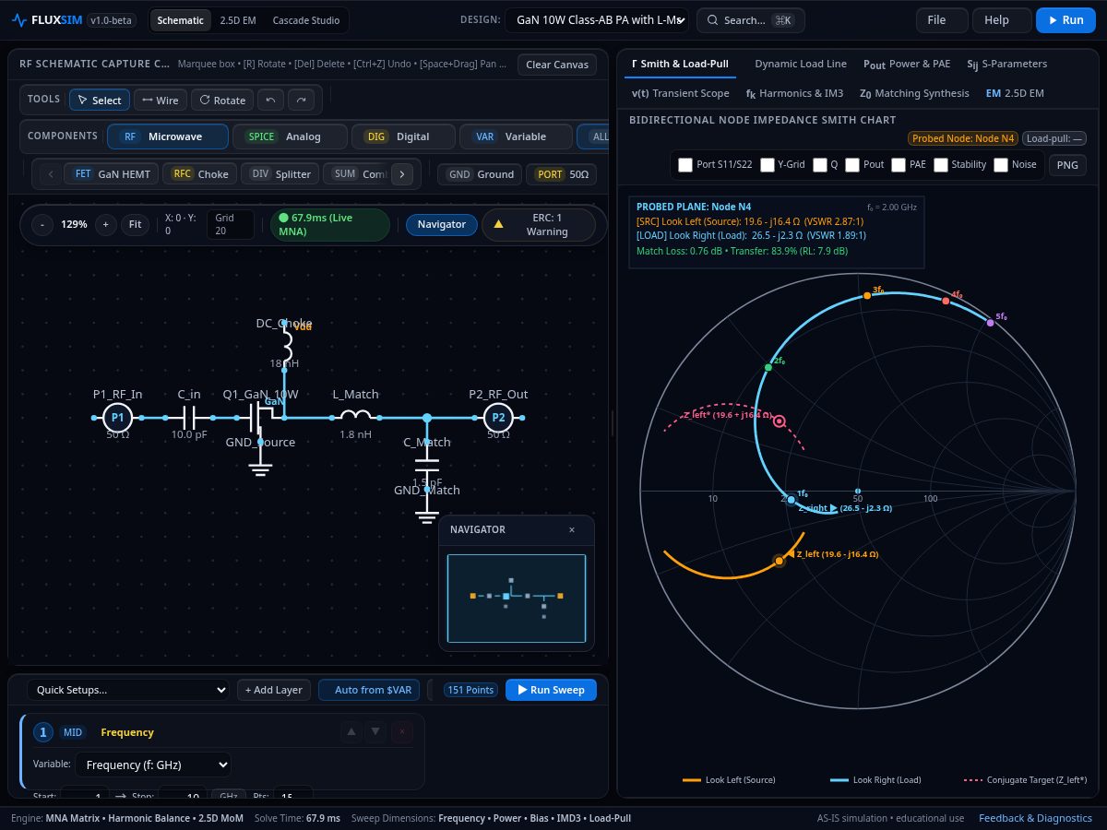The width and height of the screenshot is (1107, 830).
Task: Add a FET GaN HEMT component
Action: click(112, 173)
